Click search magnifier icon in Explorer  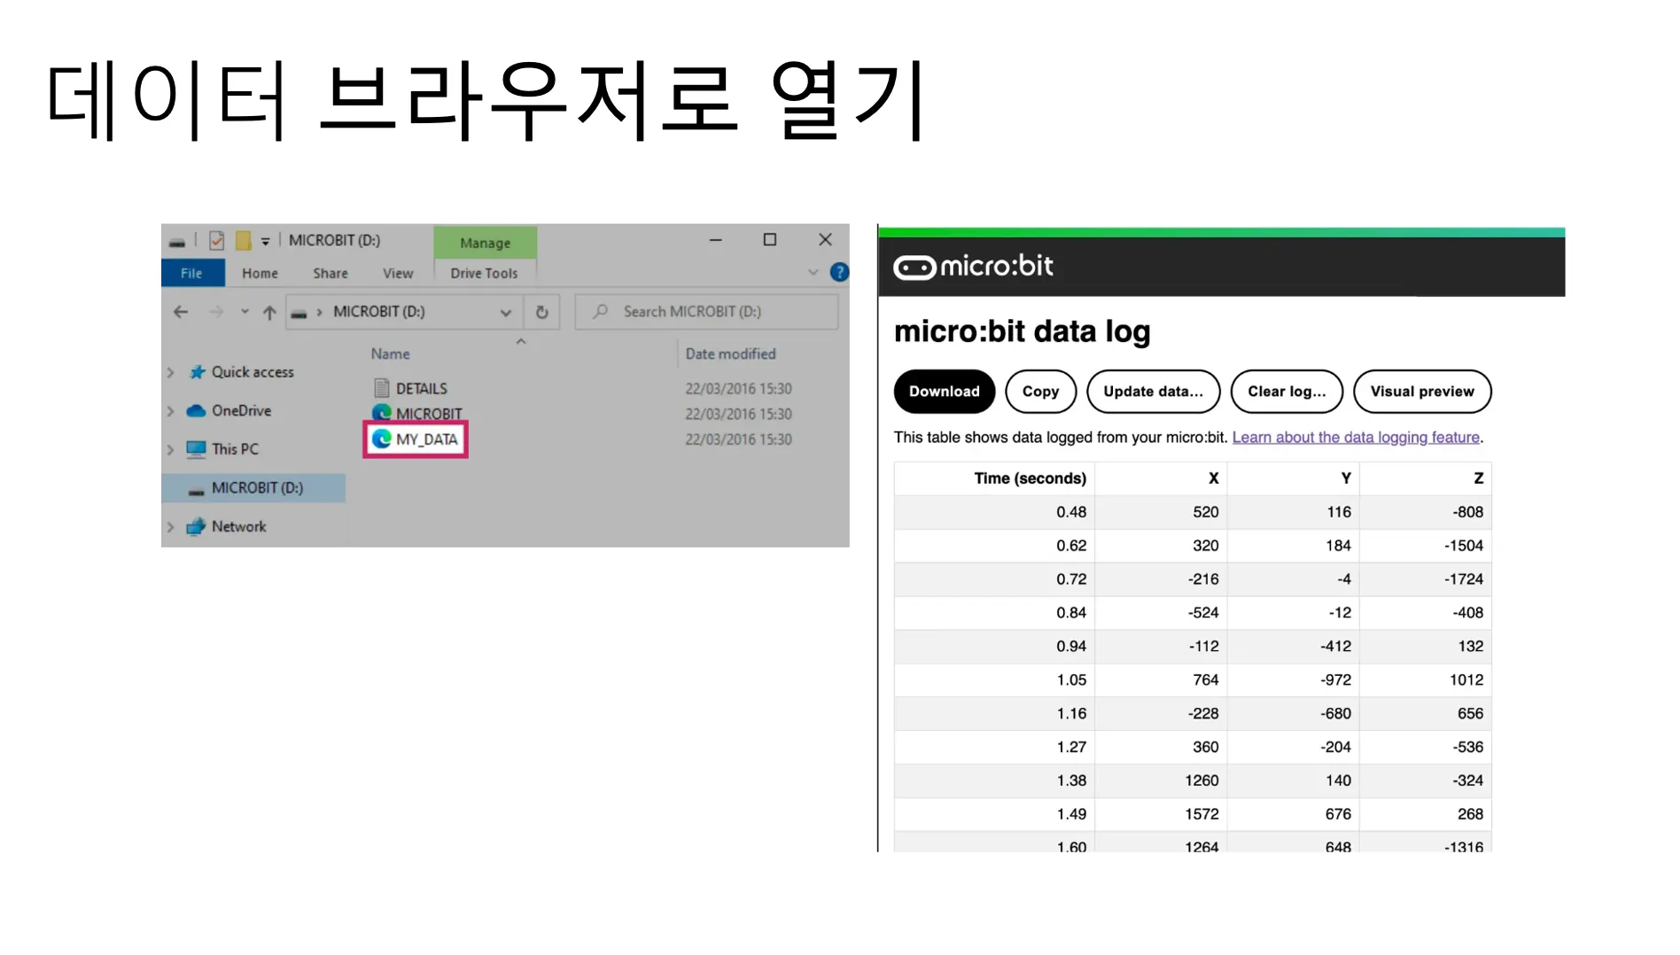click(601, 312)
